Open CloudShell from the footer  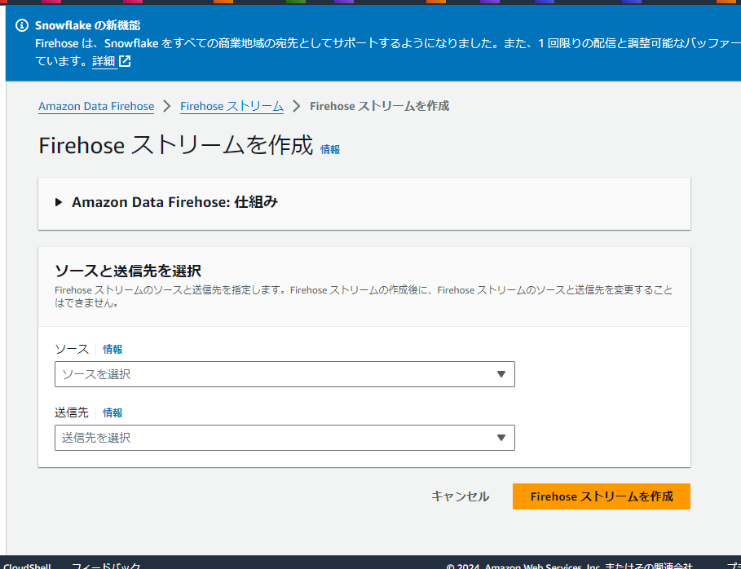(x=27, y=566)
